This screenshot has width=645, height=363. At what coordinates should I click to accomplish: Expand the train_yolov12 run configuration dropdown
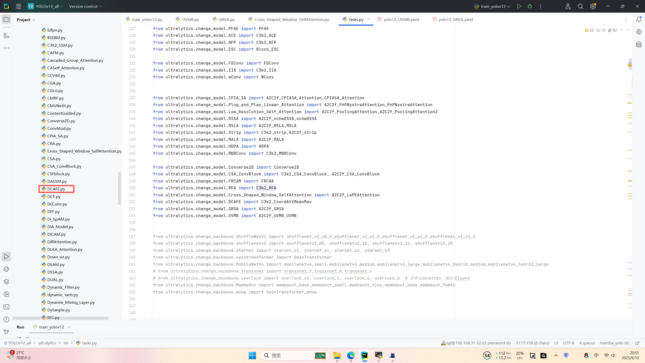492,6
